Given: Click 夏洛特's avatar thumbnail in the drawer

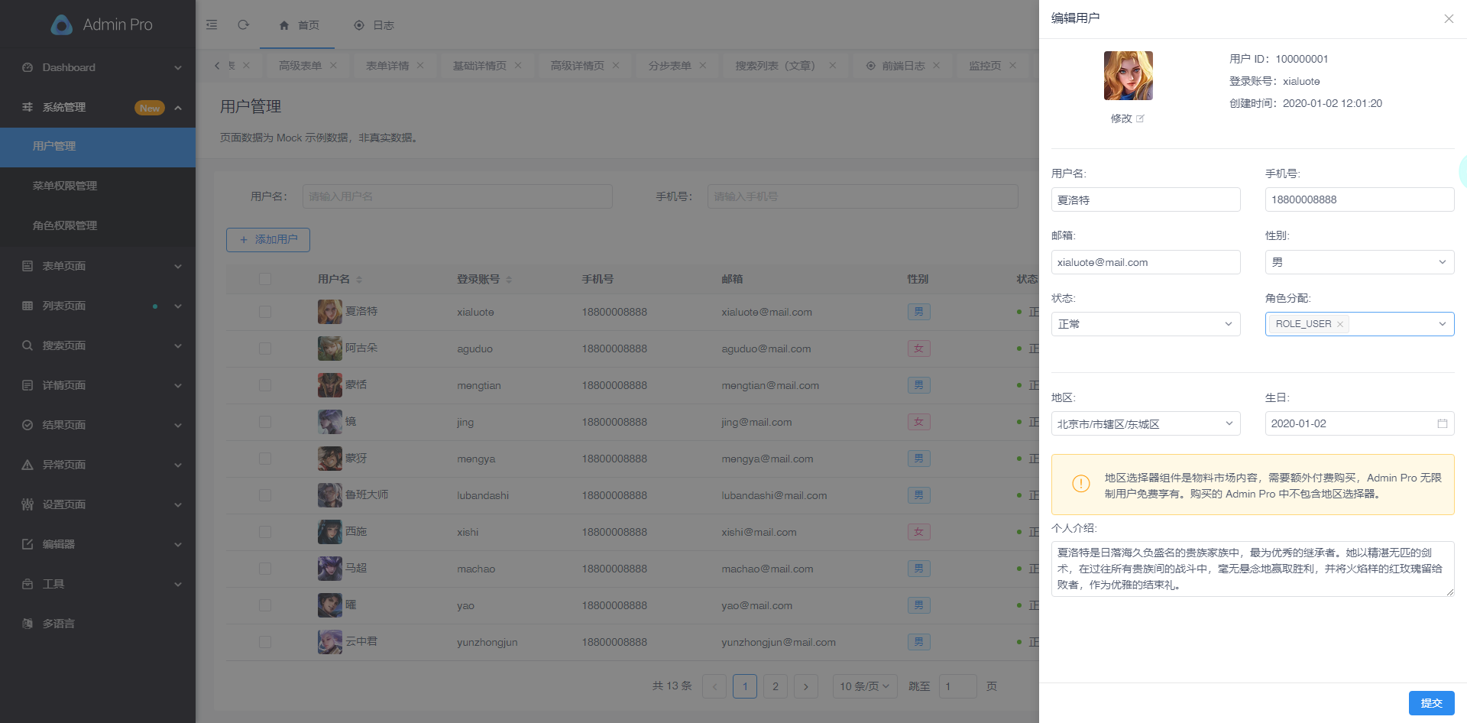Looking at the screenshot, I should pos(1128,75).
